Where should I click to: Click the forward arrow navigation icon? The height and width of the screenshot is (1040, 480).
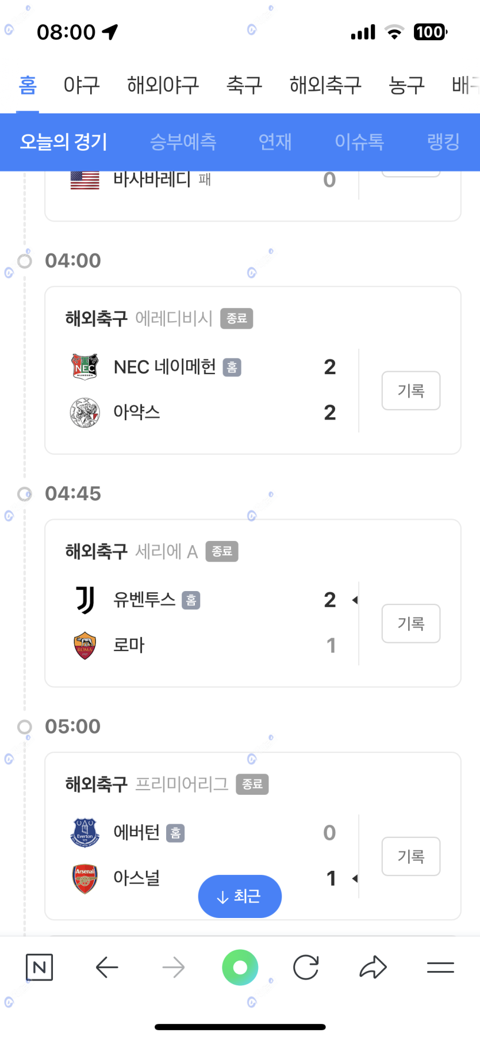coord(174,967)
